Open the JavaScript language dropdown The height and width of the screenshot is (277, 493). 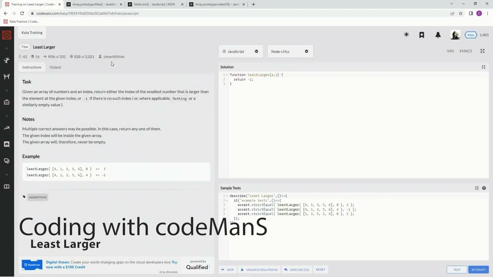[240, 52]
